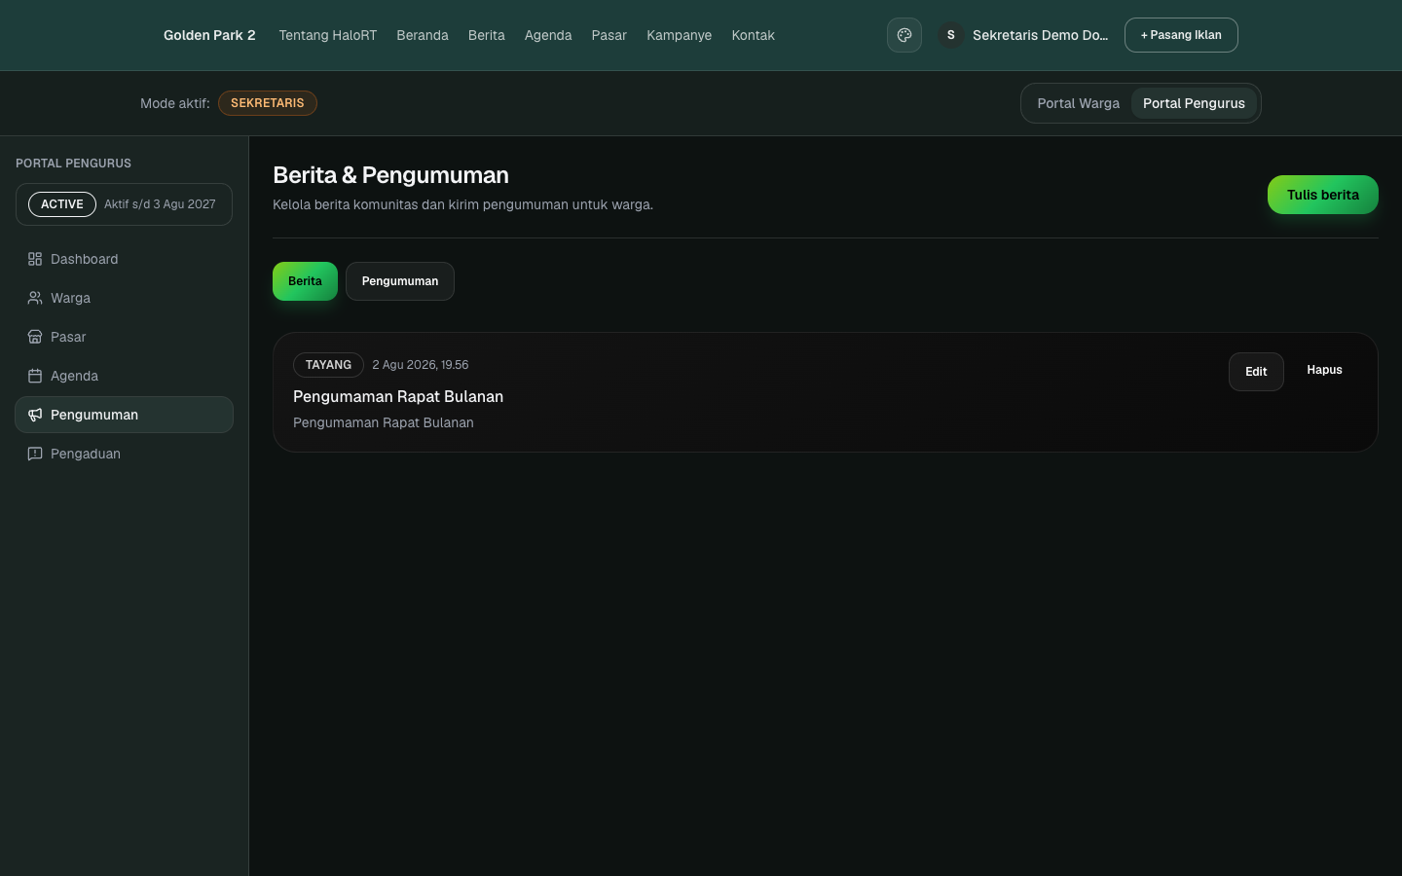The width and height of the screenshot is (1402, 876).
Task: Click the Agenda calendar icon in sidebar
Action: click(35, 376)
